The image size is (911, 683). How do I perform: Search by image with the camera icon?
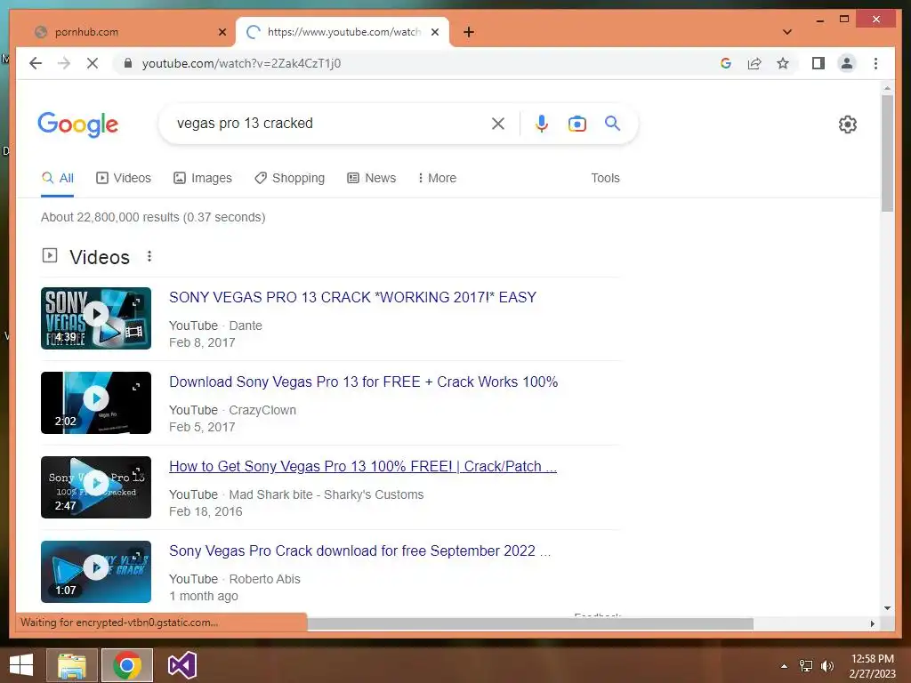pyautogui.click(x=576, y=124)
